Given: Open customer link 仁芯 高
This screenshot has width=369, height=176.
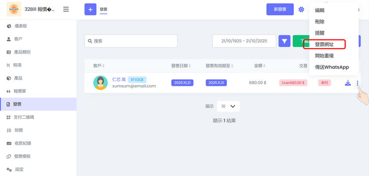Looking at the screenshot, I should tap(119, 80).
